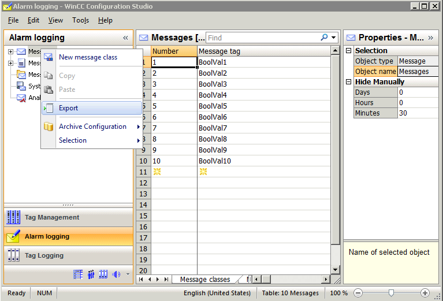Expand the first Messages tree node
Screen dimensions: 443x301
[11, 51]
